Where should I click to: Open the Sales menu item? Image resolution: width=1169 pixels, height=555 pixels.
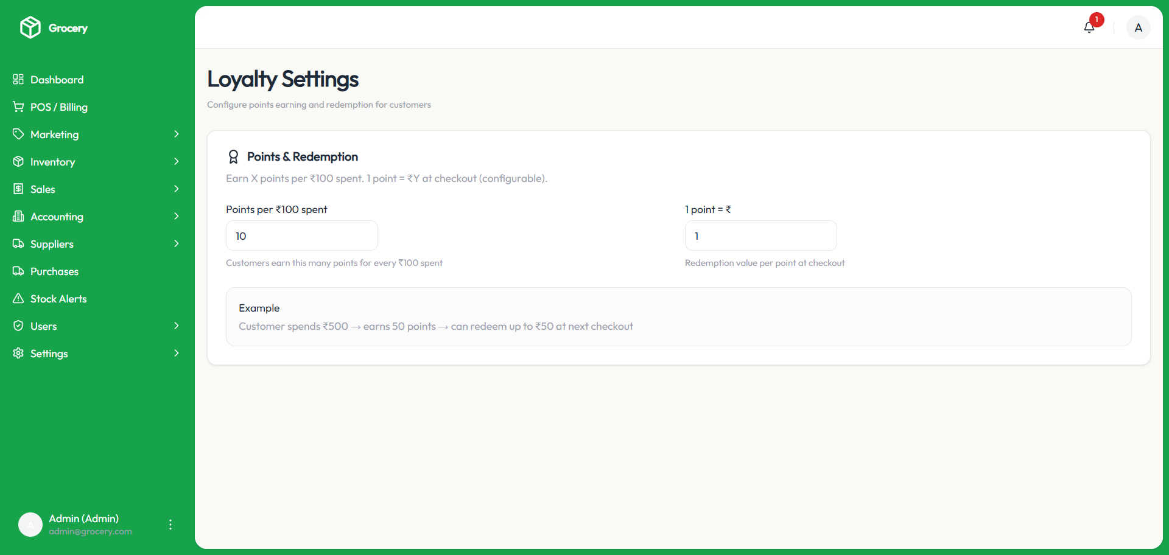43,189
